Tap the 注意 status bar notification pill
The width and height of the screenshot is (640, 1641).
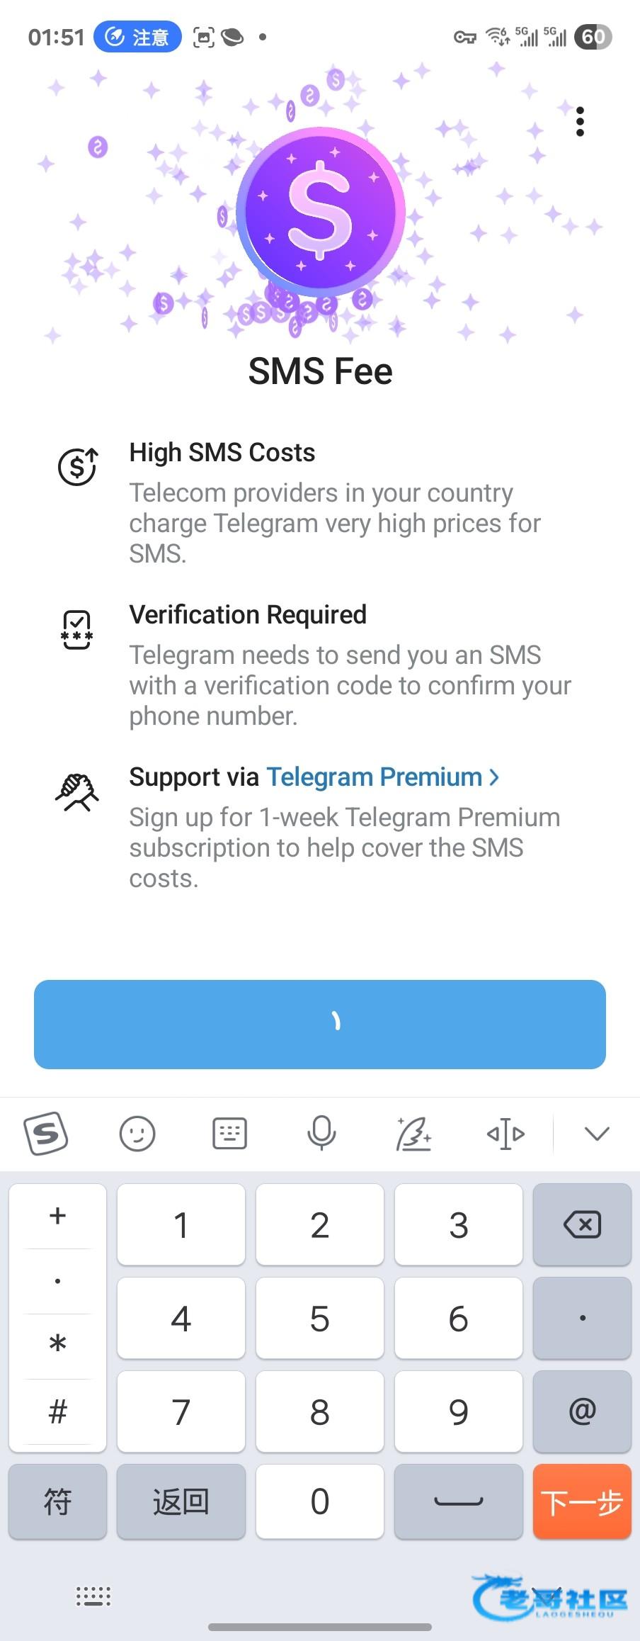138,37
